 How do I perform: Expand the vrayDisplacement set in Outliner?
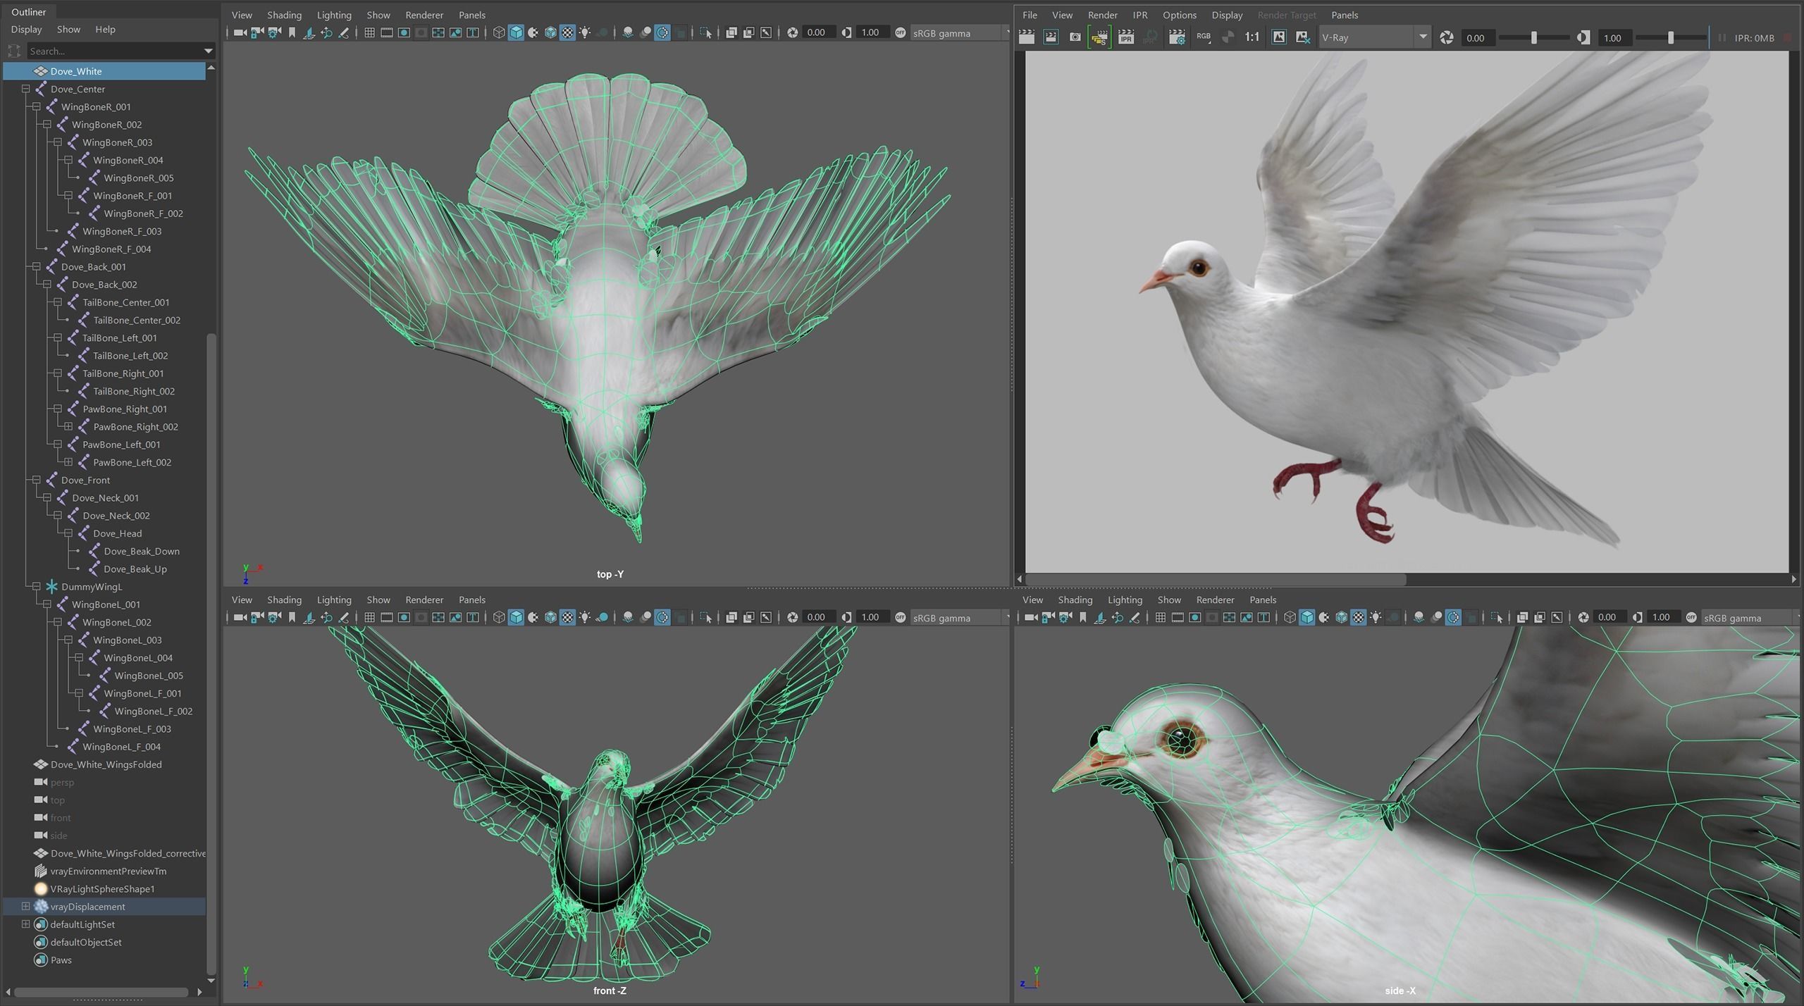click(25, 906)
